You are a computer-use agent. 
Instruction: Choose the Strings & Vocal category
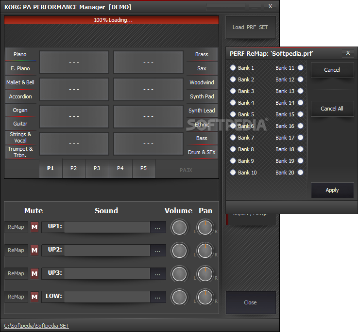coord(20,137)
